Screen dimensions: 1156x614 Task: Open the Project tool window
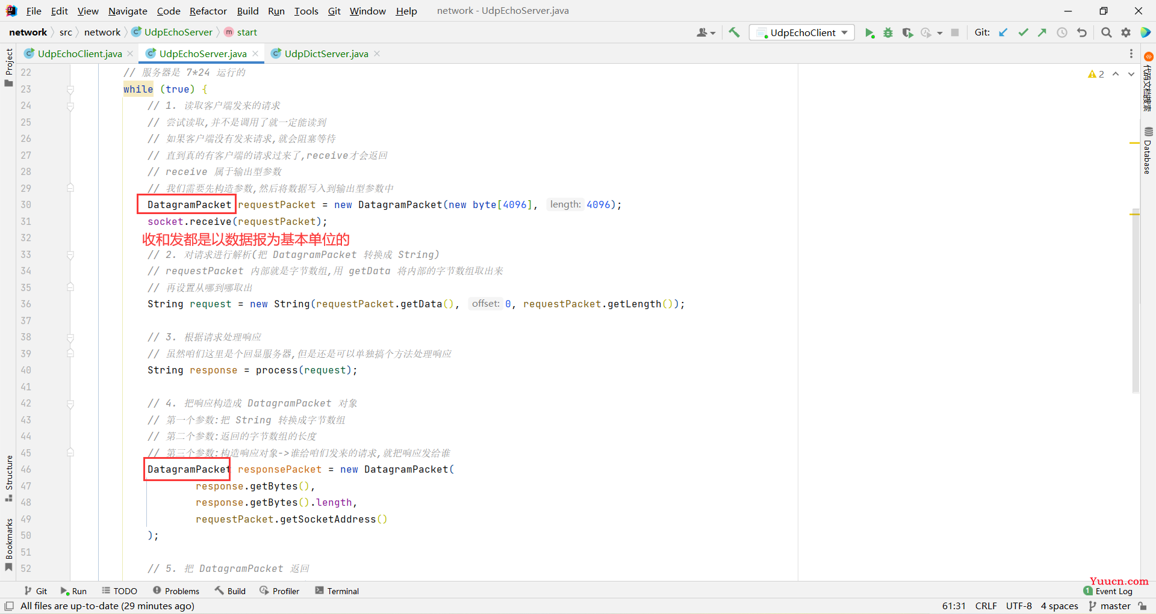8,67
